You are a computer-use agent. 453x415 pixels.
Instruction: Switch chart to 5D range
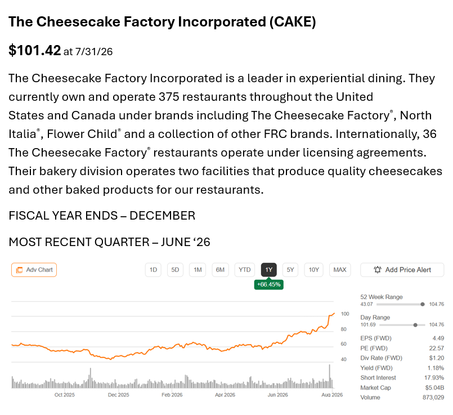click(175, 270)
